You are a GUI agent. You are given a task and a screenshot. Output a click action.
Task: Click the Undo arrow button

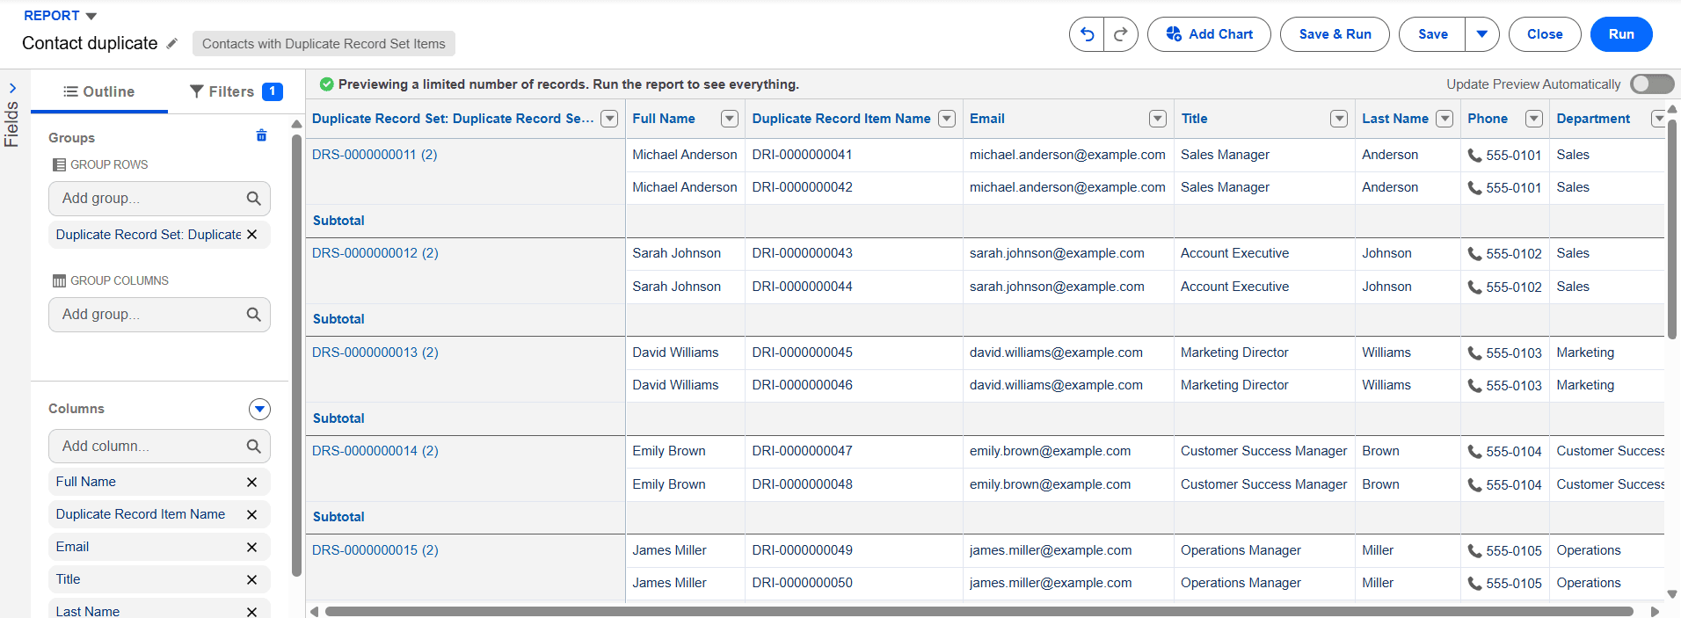tap(1087, 34)
